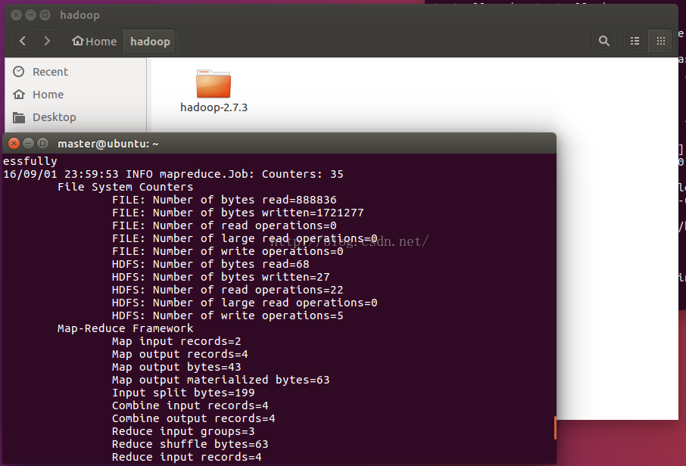Click 'FILE: Number of read operations=0'
686x466 pixels.
pyautogui.click(x=224, y=225)
